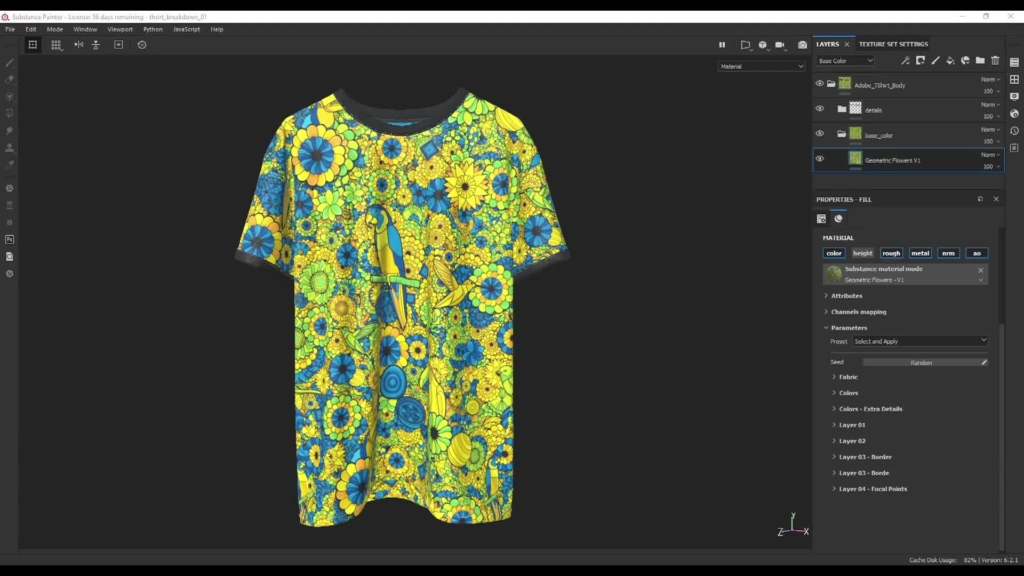This screenshot has width=1024, height=576.
Task: Expand the Layer 04 - Focal Points section
Action: 834,488
